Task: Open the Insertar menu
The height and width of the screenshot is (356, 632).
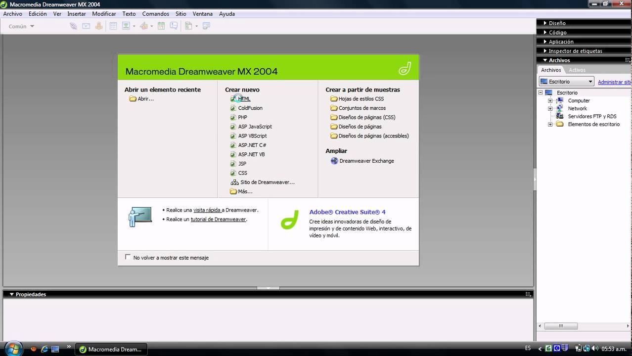Action: pyautogui.click(x=77, y=14)
